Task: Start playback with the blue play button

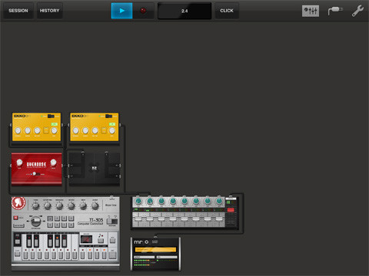Action: pos(121,11)
